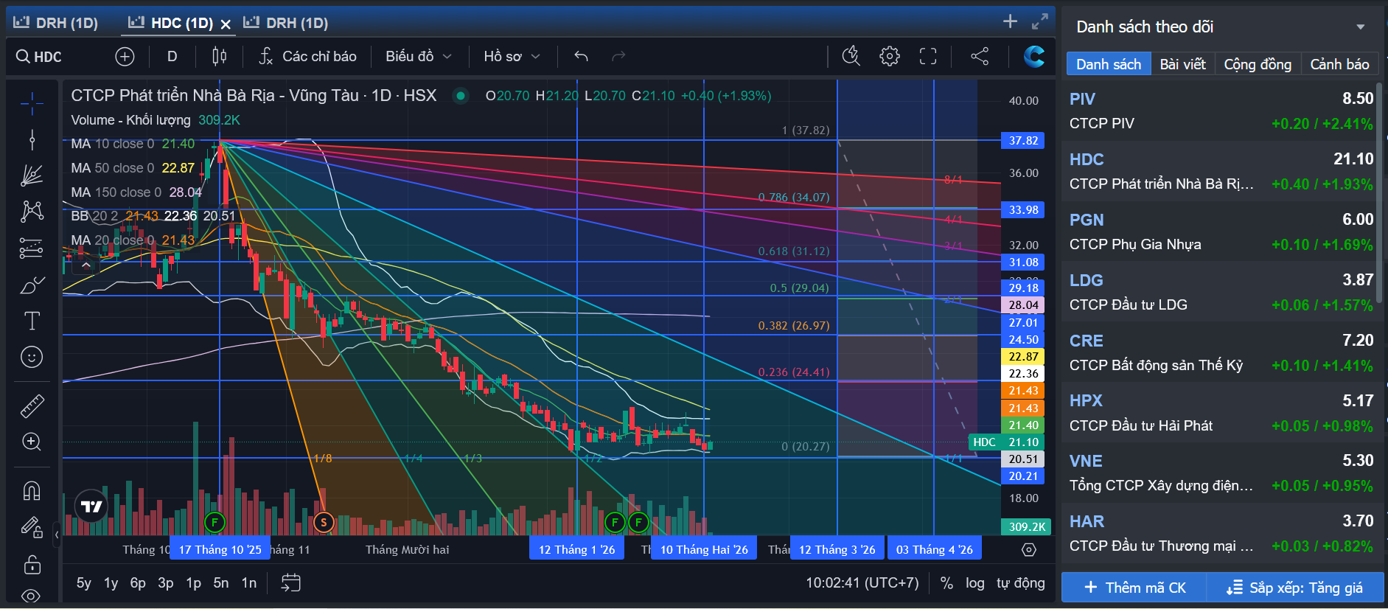Select the Danh sách tab
1388x609 pixels.
click(1109, 64)
